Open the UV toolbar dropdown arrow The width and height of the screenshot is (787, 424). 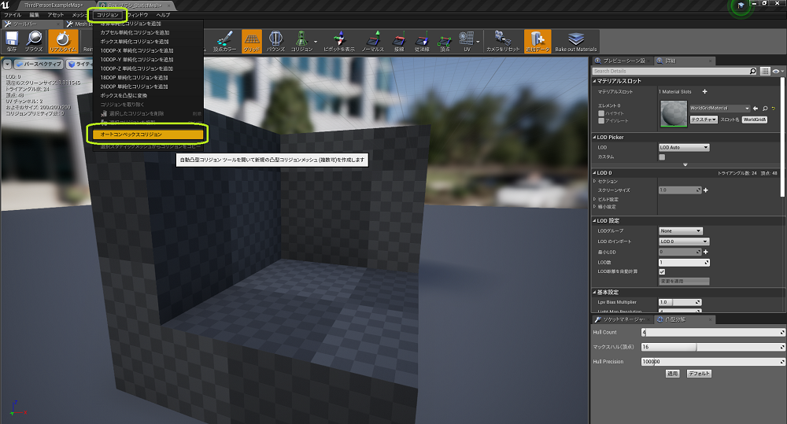click(478, 42)
